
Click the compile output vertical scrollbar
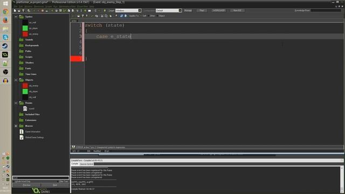pyautogui.click(x=342, y=179)
